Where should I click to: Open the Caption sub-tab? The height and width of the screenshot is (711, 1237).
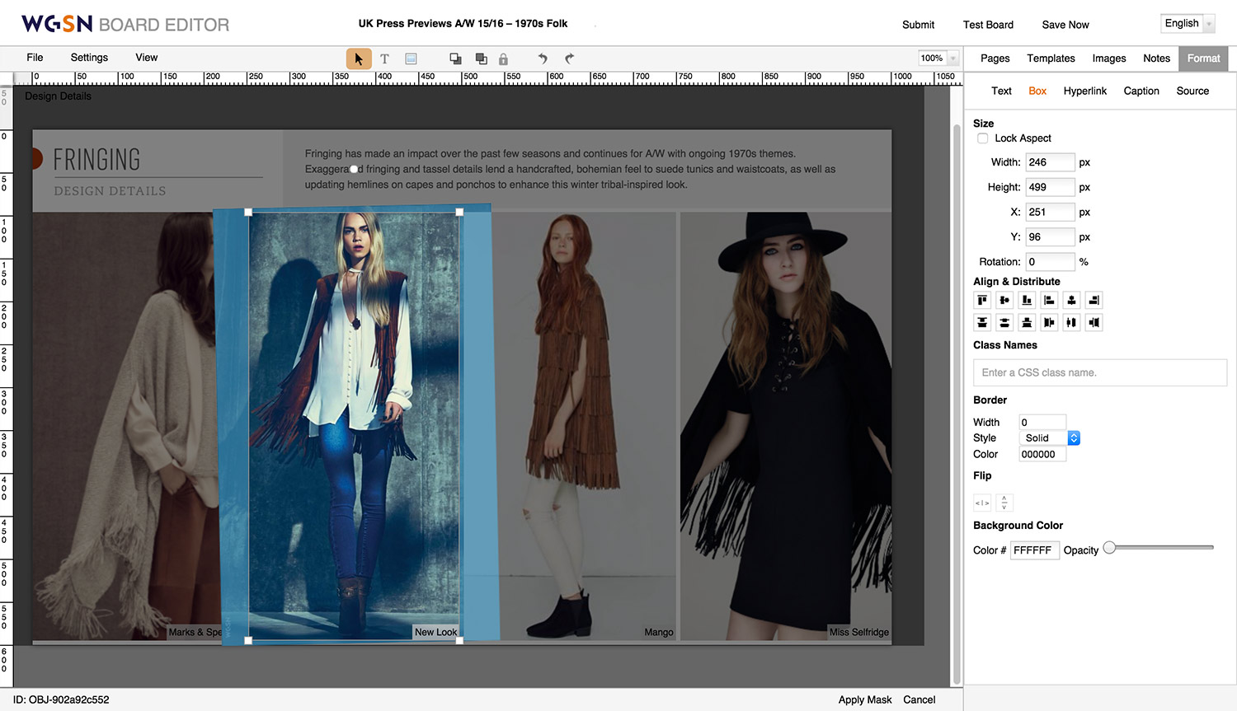(x=1141, y=91)
